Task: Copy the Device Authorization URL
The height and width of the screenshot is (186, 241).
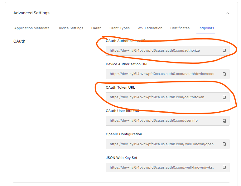Action: pos(224,74)
